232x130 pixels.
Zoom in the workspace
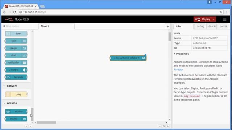tap(168, 126)
